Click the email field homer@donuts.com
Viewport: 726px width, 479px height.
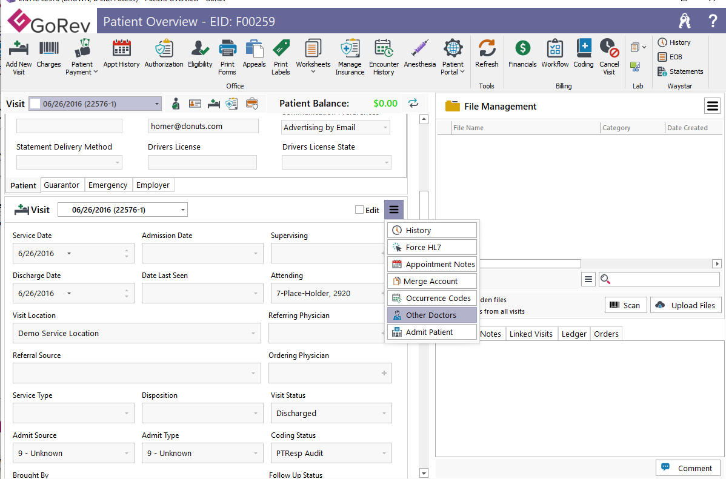203,127
